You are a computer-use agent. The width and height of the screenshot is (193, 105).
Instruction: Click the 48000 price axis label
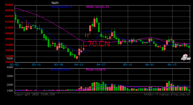pos(9,10)
